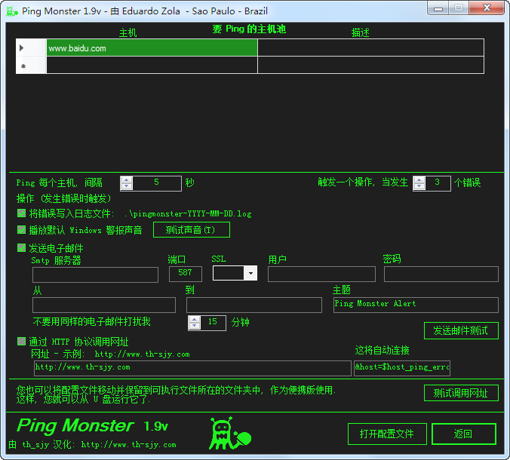The image size is (510, 460).
Task: Click the error count trigger spinner
Action: click(x=419, y=182)
